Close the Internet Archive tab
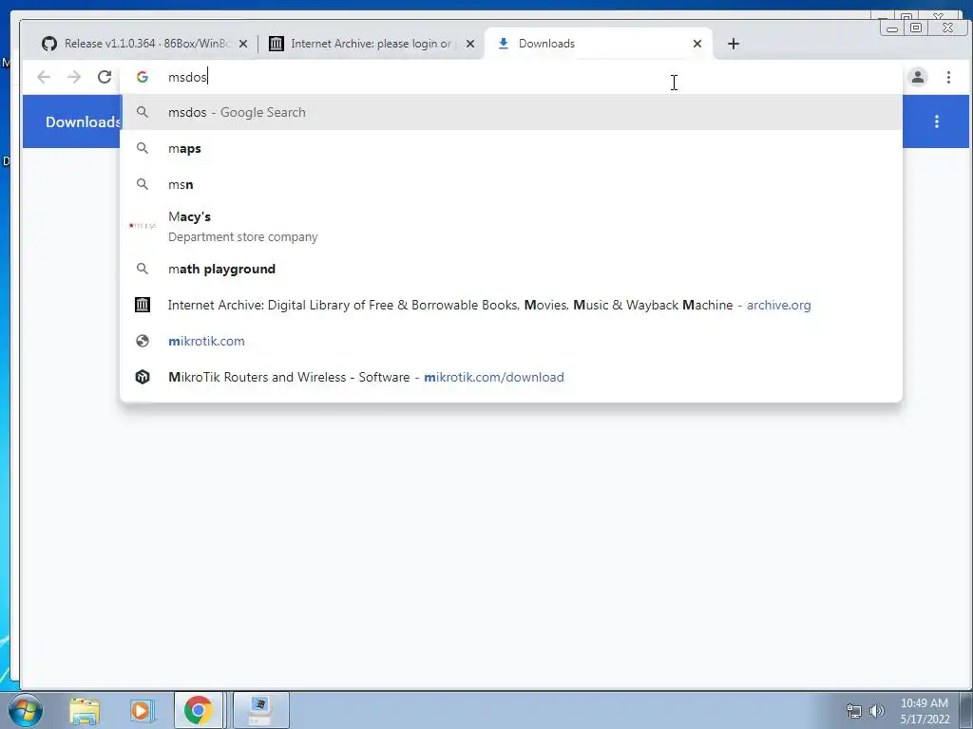Screen dimensions: 973x729 click(x=470, y=44)
